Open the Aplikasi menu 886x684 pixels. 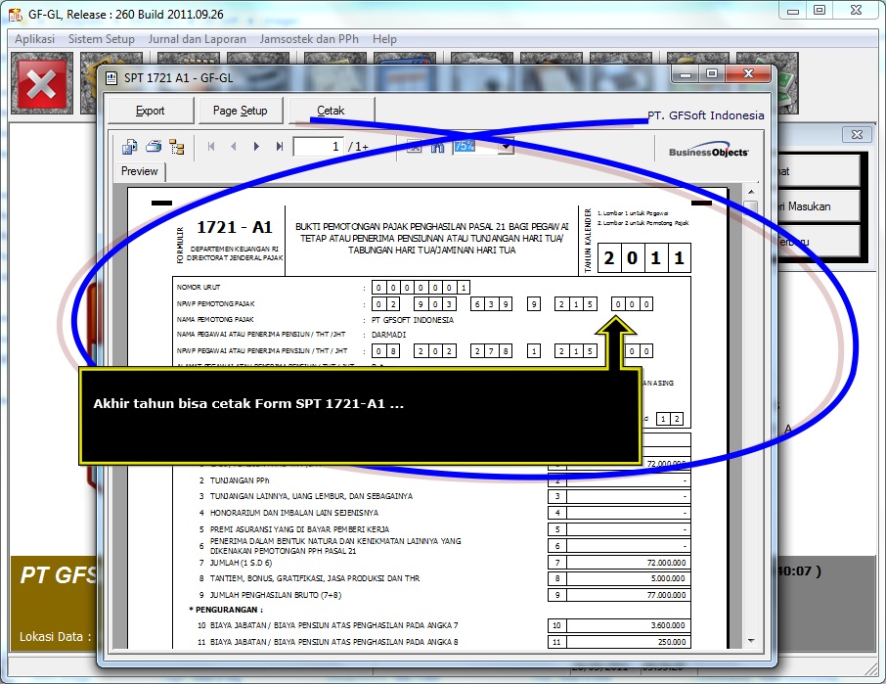point(34,39)
